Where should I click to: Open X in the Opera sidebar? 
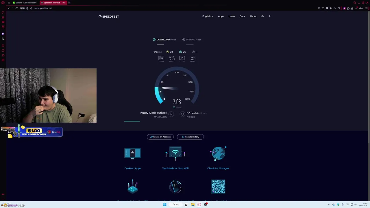point(3,39)
